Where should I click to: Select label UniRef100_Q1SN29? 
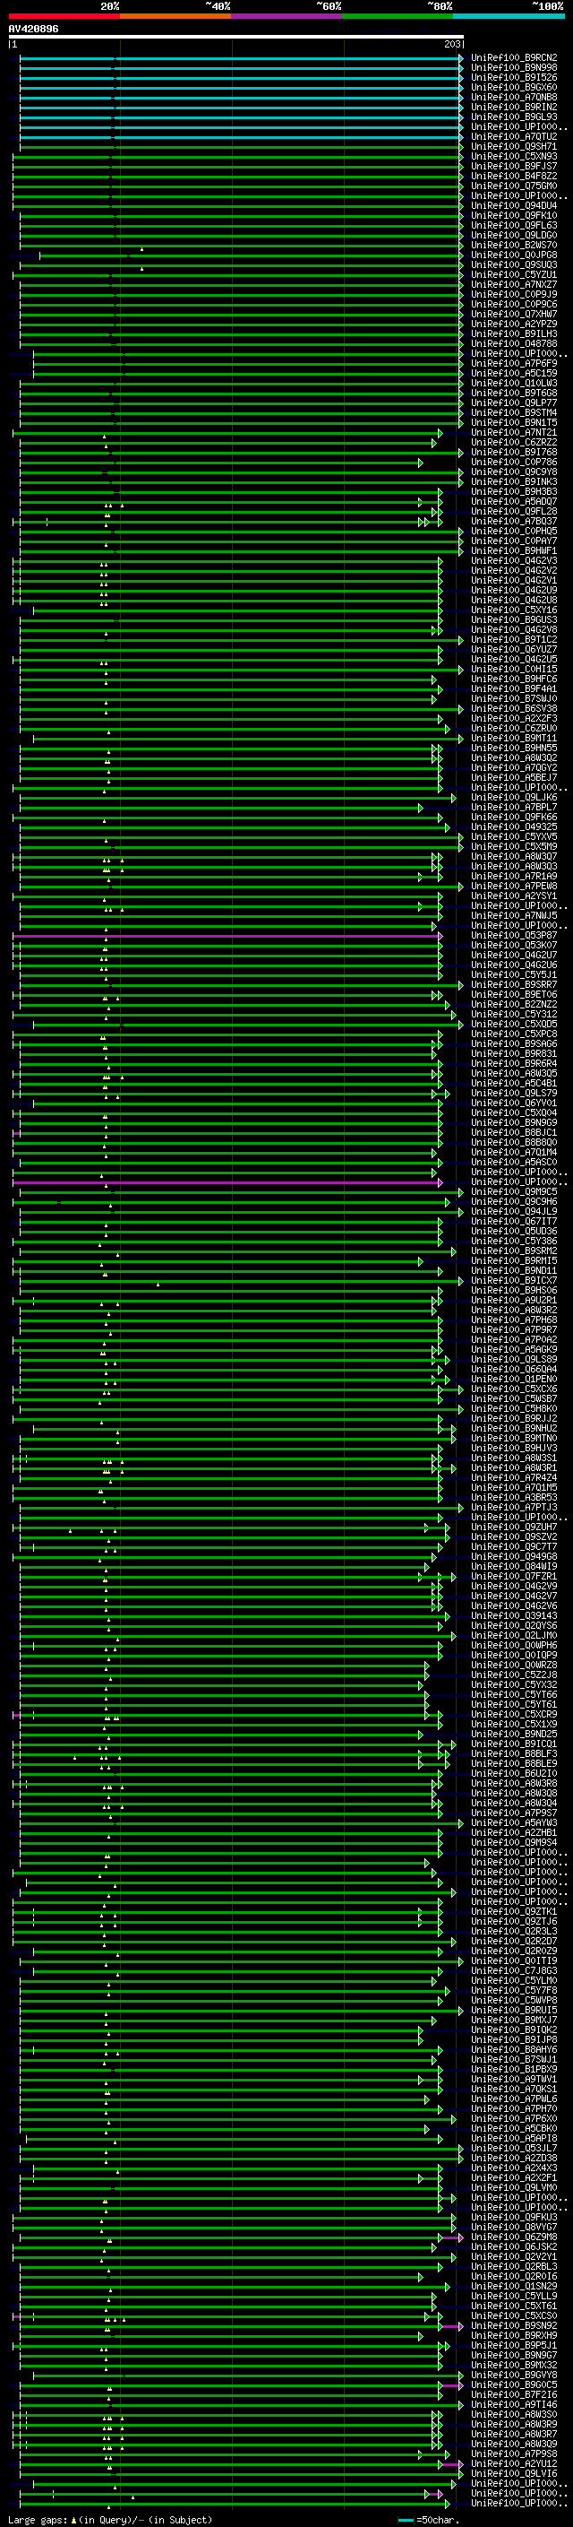(514, 2287)
